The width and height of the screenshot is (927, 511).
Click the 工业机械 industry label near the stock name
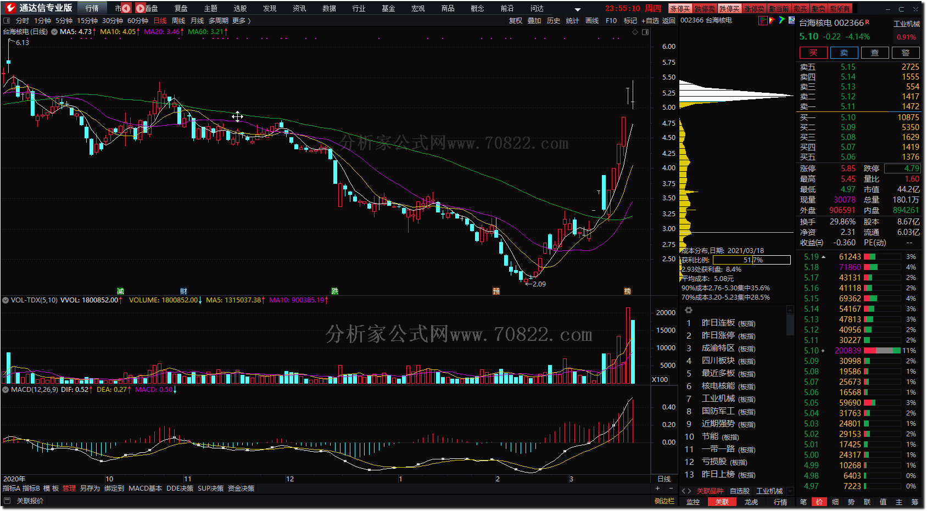click(x=907, y=24)
